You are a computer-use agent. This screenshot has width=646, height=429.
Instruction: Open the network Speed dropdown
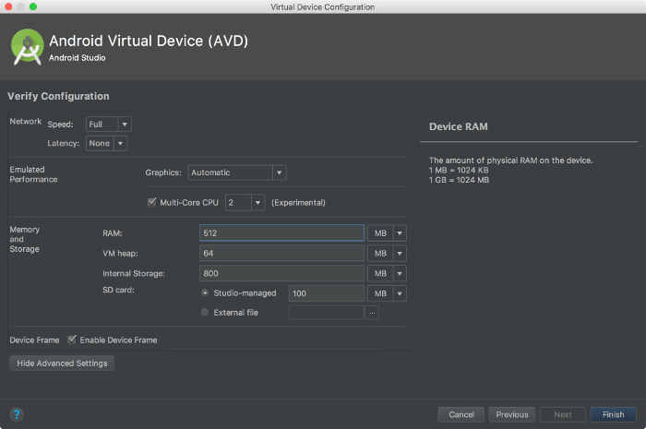pos(108,124)
